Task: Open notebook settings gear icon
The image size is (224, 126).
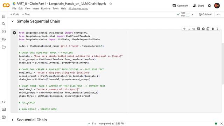Action: [x=209, y=6]
